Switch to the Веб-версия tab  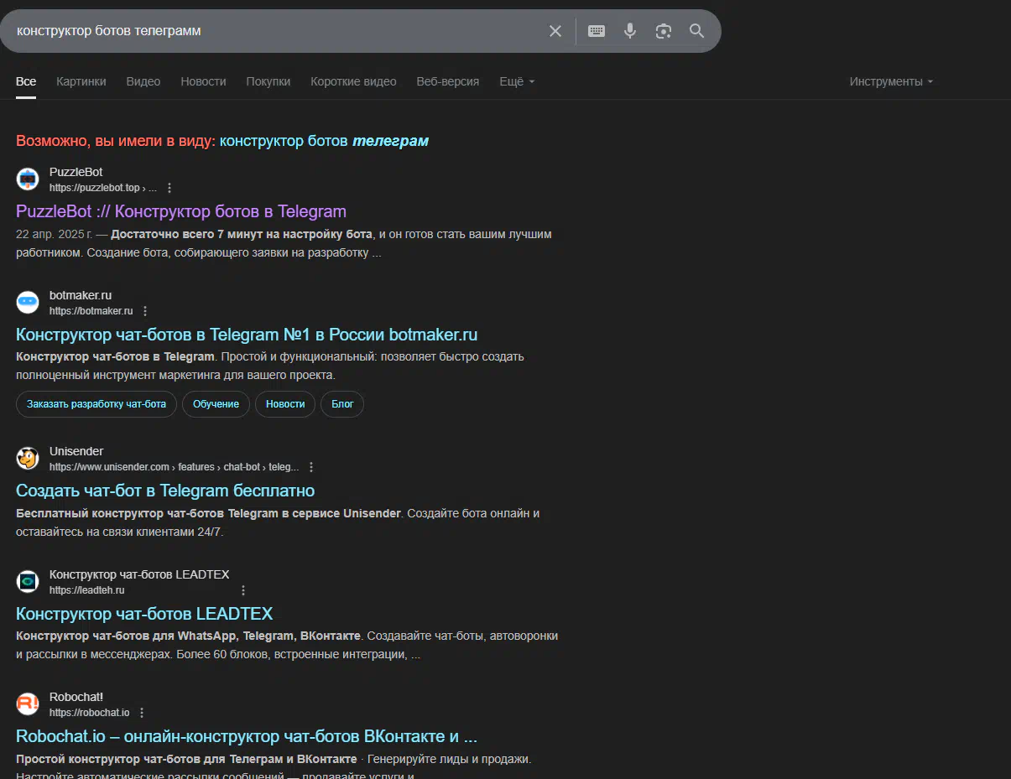tap(448, 81)
